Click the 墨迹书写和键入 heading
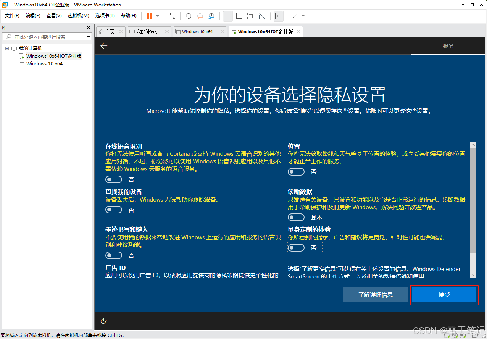 coord(126,229)
